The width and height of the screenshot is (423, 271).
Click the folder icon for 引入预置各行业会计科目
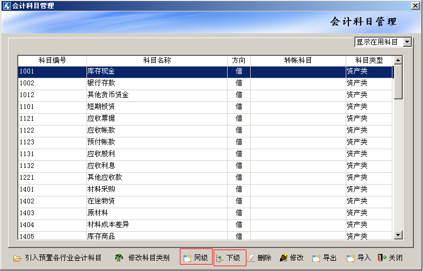(x=17, y=258)
